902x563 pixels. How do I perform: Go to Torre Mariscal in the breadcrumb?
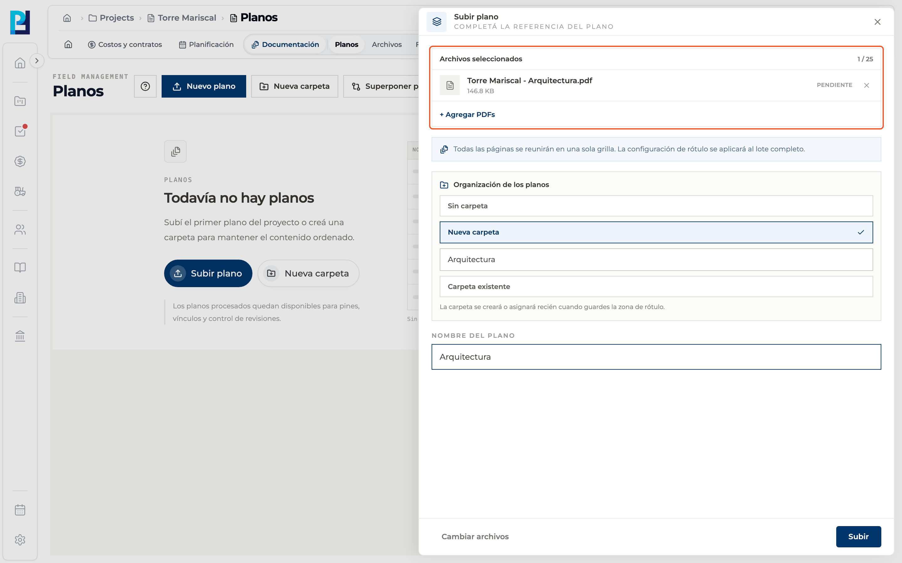click(182, 18)
